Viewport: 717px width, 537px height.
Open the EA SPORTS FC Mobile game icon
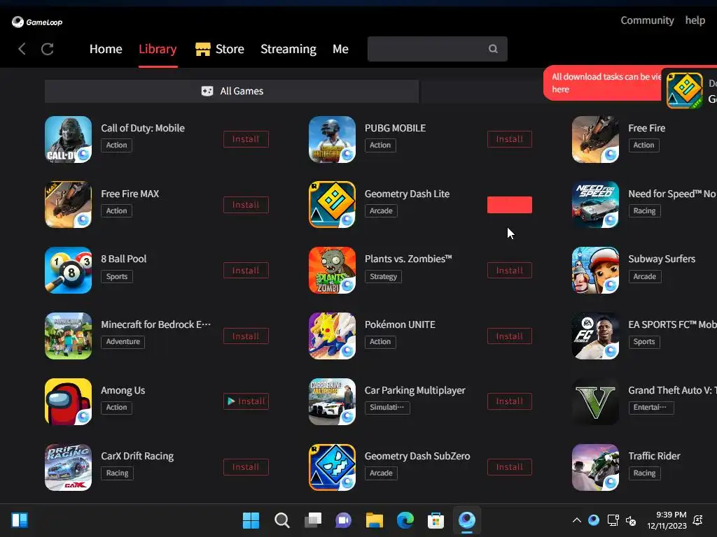595,336
